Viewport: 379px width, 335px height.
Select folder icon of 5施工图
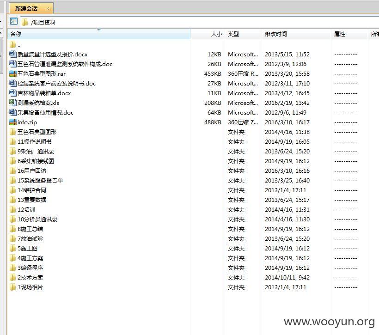[12, 248]
